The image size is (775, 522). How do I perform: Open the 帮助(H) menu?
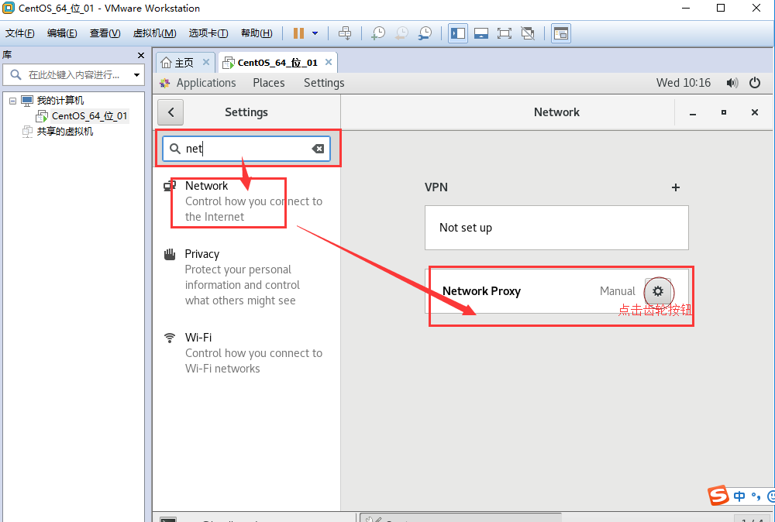[x=257, y=33]
